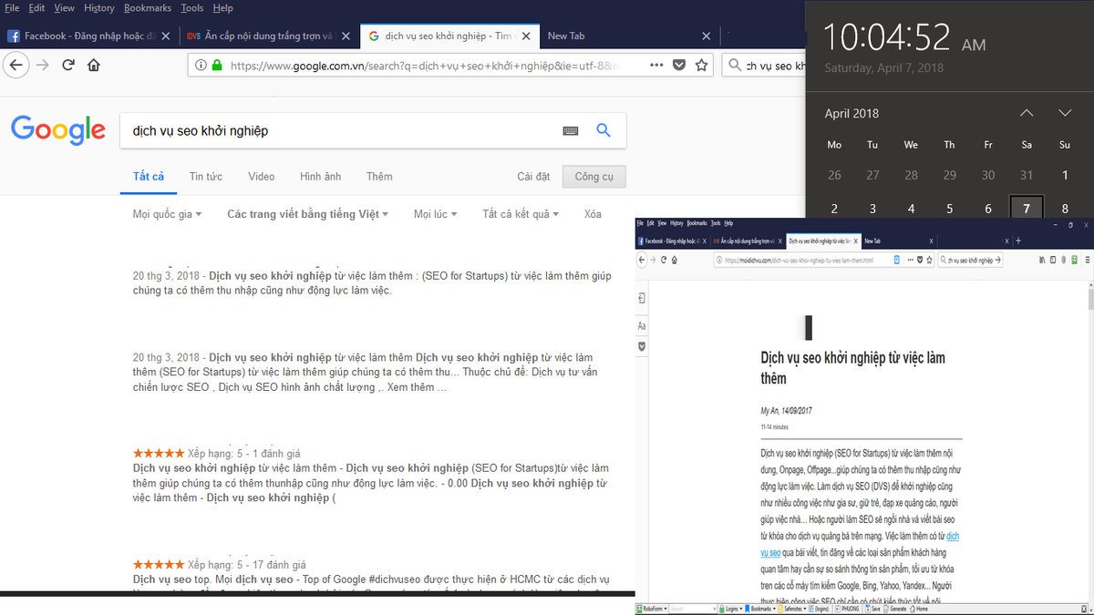Close reader view using sidebar exit icon
The height and width of the screenshot is (615, 1094).
(642, 298)
